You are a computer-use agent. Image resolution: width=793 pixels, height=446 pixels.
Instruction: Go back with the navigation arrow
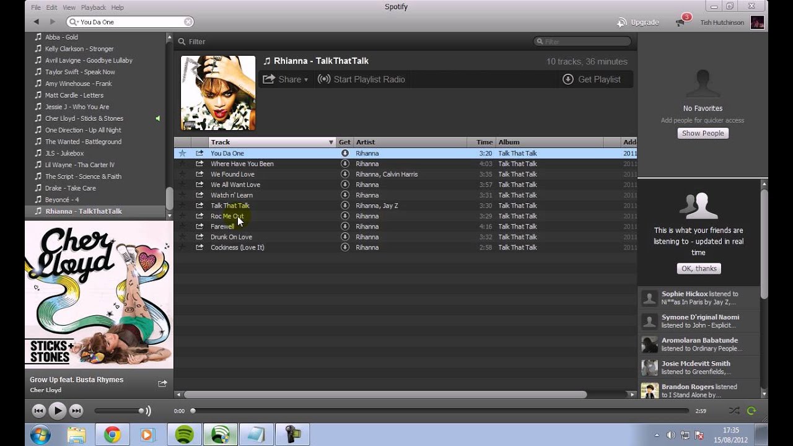click(x=37, y=22)
